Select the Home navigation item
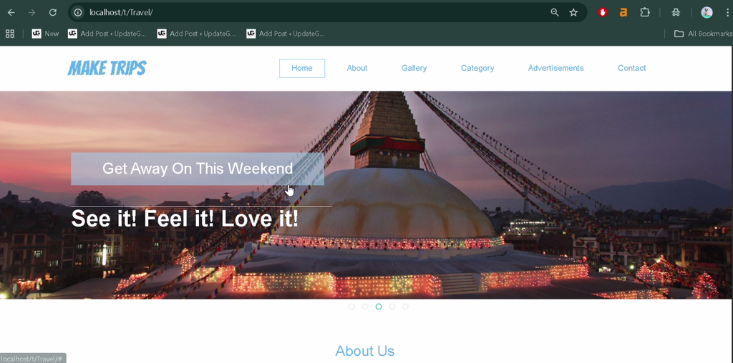Image resolution: width=733 pixels, height=363 pixels. point(302,68)
